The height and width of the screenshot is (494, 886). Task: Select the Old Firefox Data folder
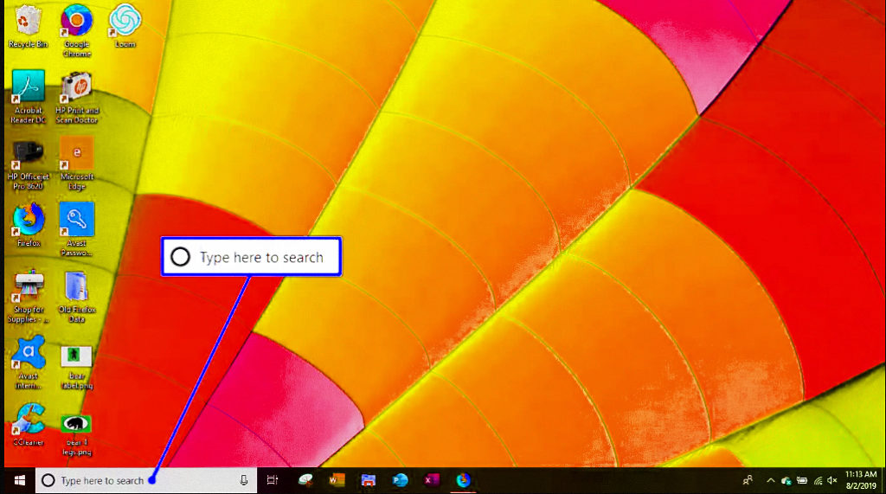tap(77, 297)
